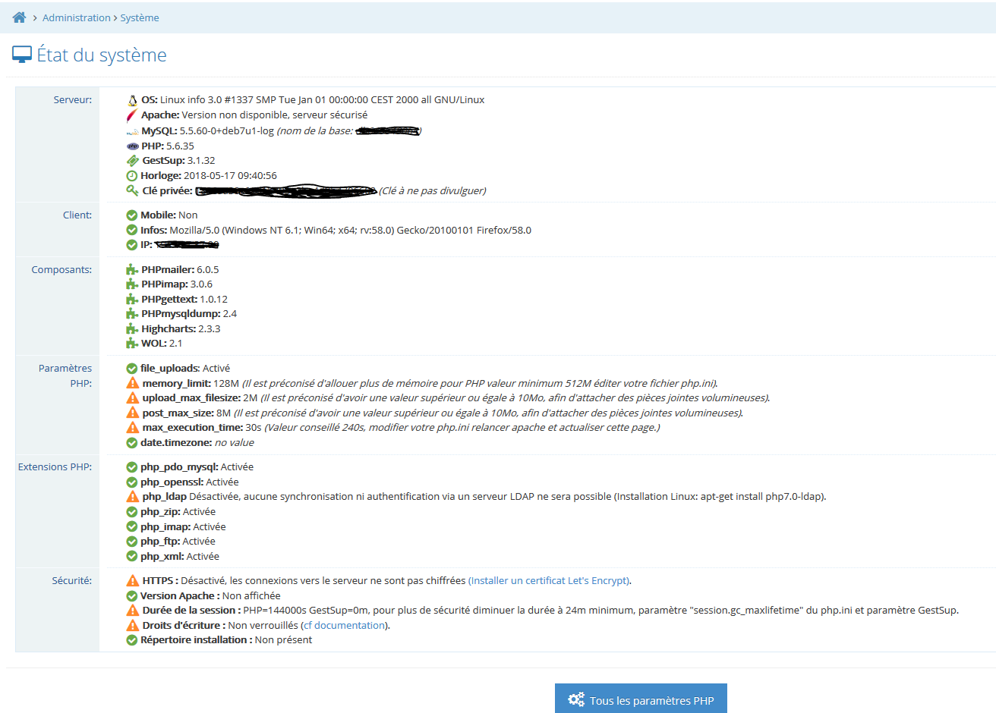This screenshot has height=713, width=996.
Task: Click the puzzle icon beside PHPmailer
Action: (132, 269)
